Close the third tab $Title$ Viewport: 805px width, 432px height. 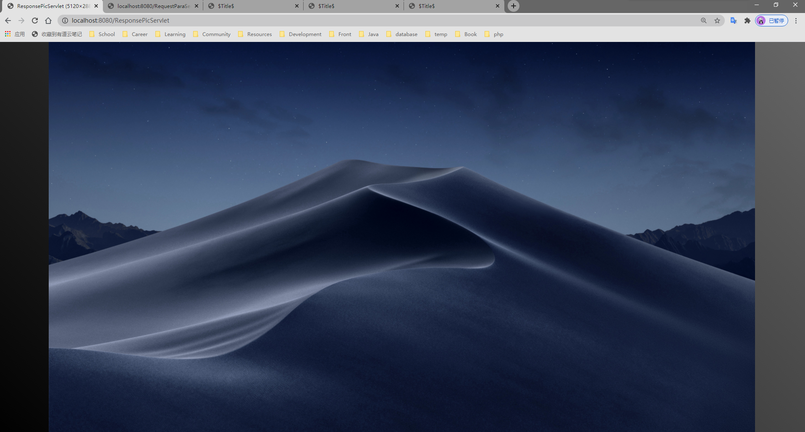tap(297, 6)
